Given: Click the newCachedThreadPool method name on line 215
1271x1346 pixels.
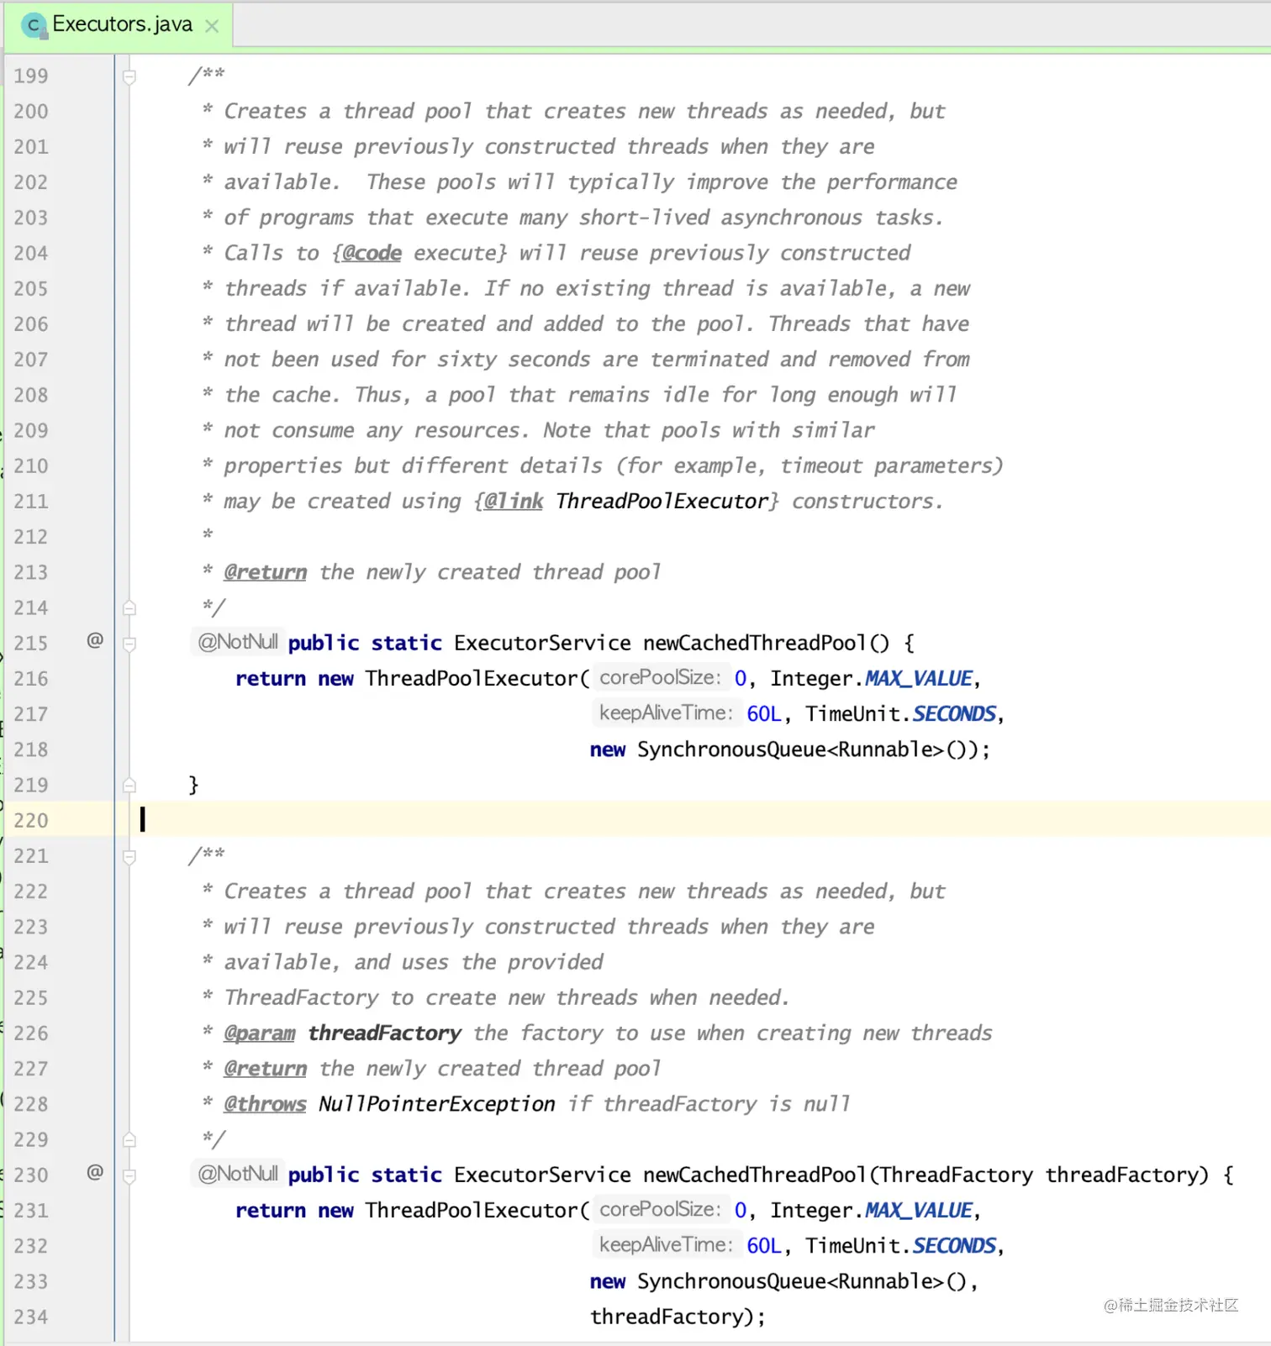Looking at the screenshot, I should (x=754, y=644).
